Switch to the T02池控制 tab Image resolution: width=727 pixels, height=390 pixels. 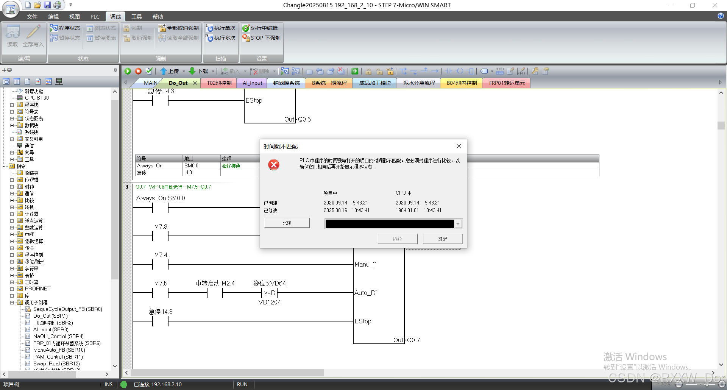click(219, 83)
